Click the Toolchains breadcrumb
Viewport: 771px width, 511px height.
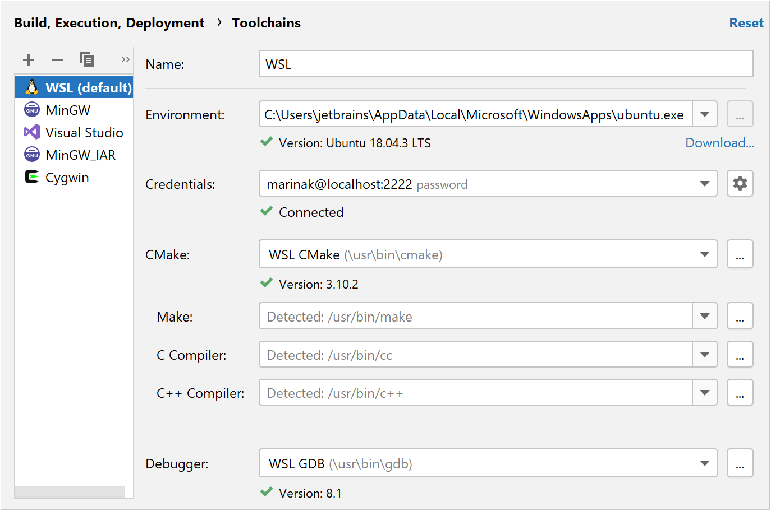point(266,23)
